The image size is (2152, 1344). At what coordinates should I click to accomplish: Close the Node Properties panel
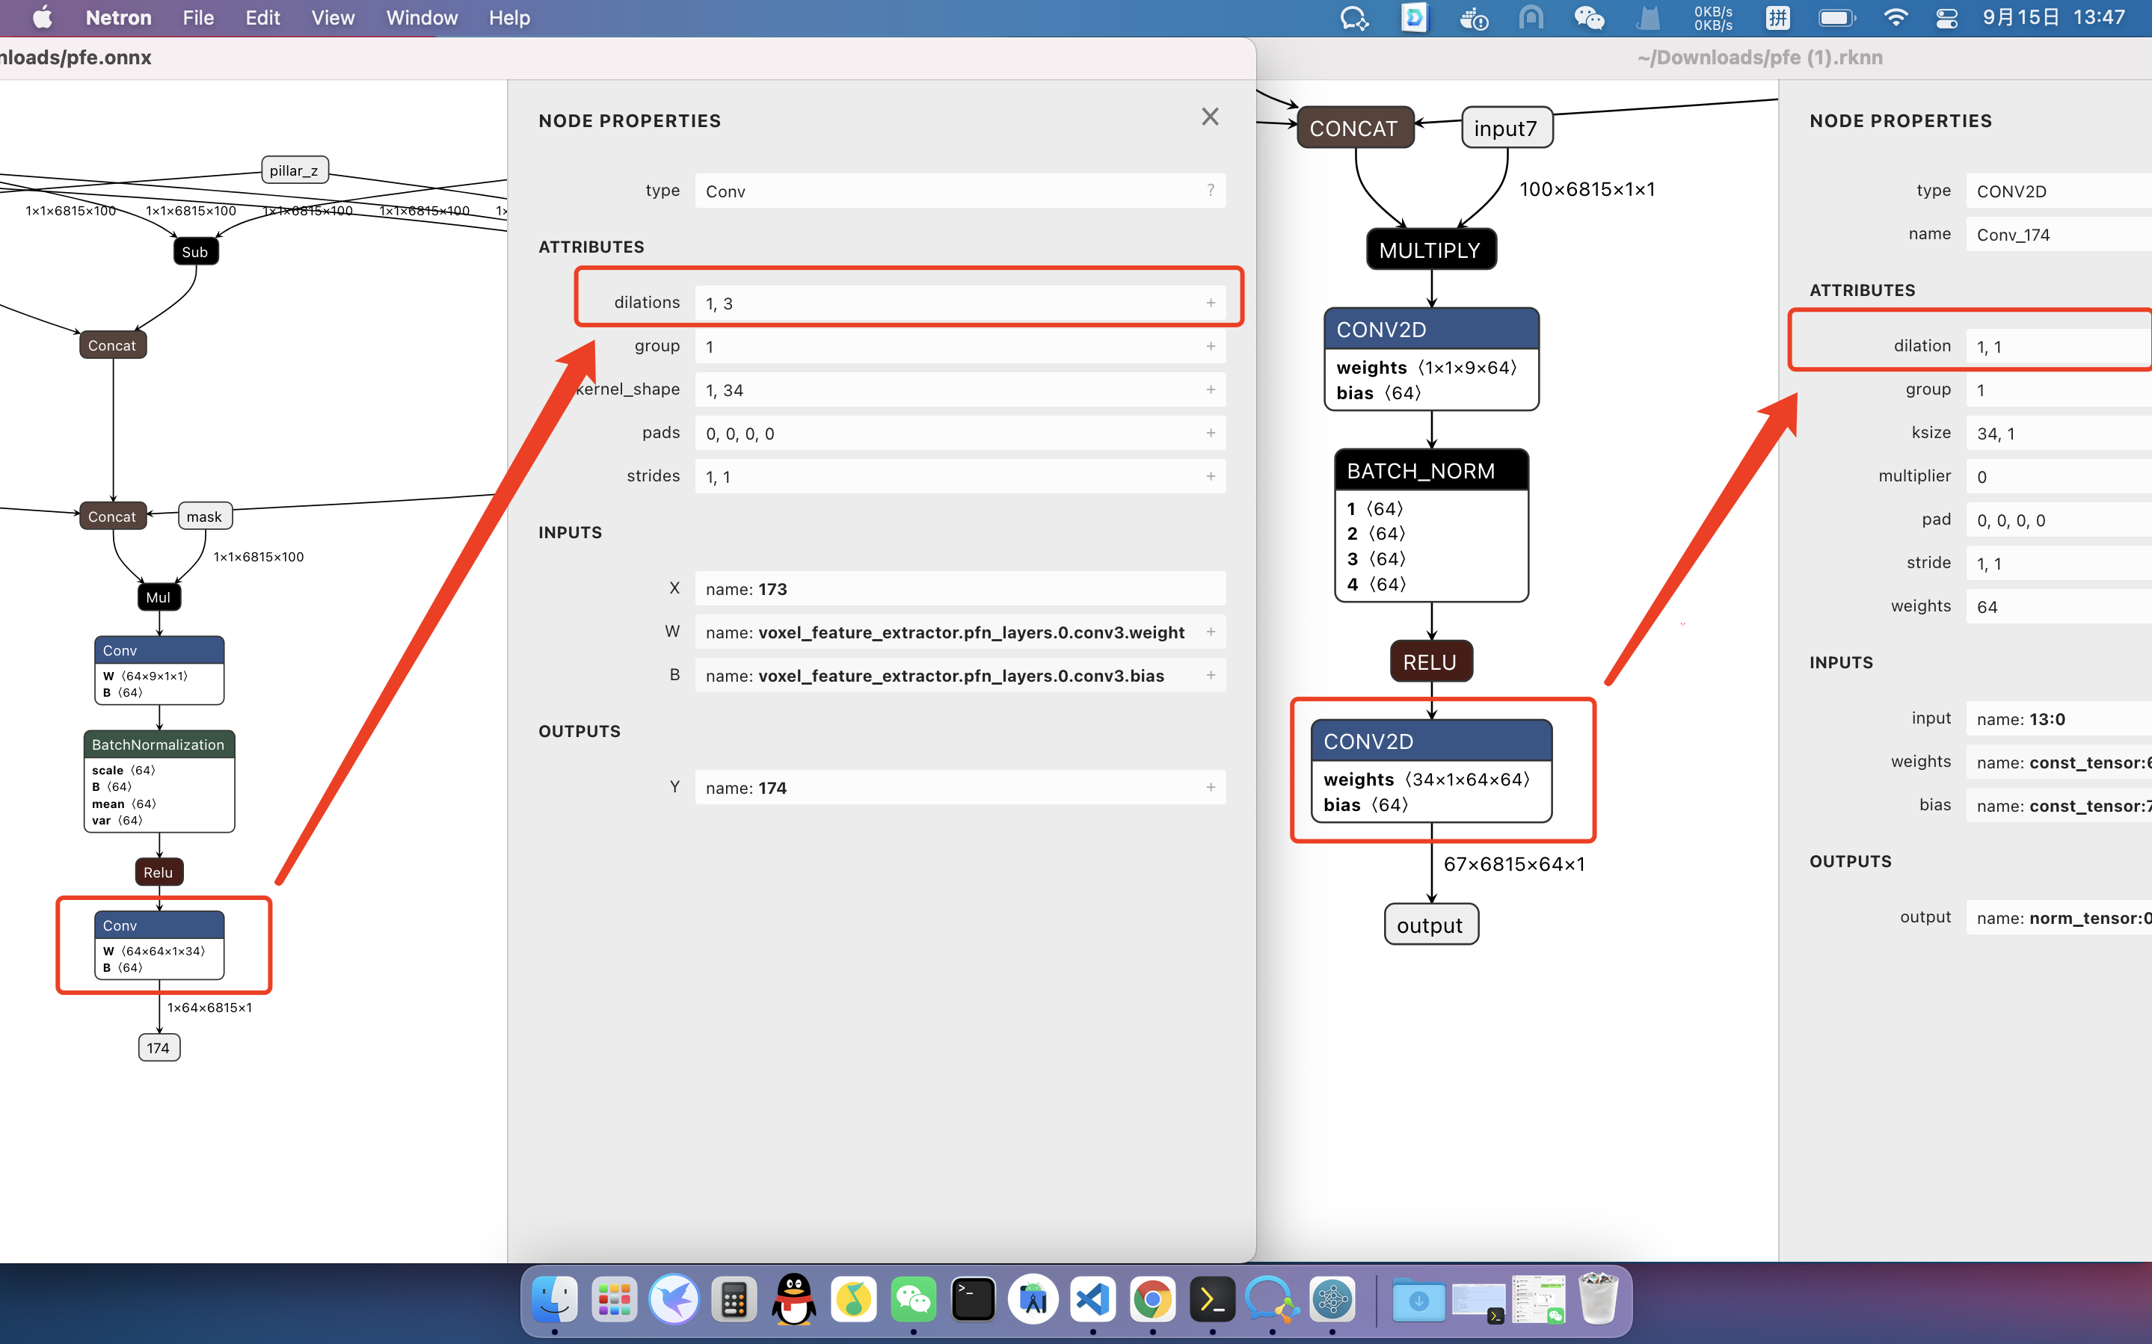(x=1210, y=117)
